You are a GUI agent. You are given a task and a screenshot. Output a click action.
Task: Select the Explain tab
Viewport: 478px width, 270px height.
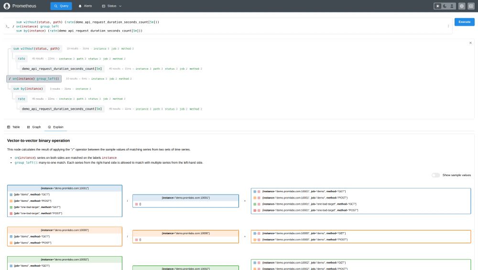coord(55,127)
